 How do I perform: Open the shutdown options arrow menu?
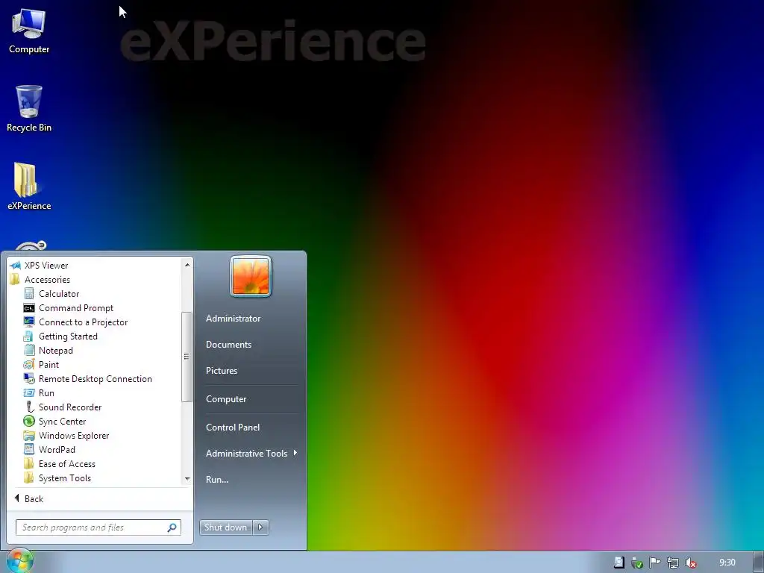coord(260,527)
